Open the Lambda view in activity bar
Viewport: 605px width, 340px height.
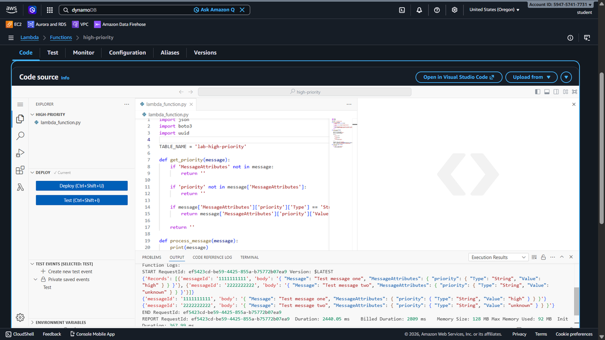pyautogui.click(x=20, y=187)
